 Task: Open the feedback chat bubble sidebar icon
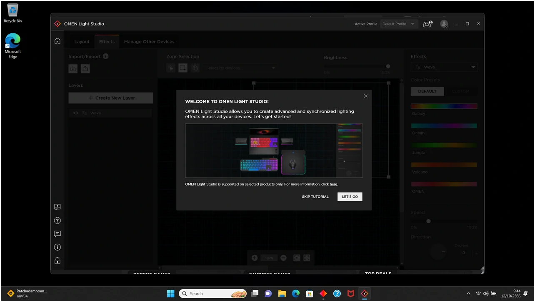tap(57, 234)
